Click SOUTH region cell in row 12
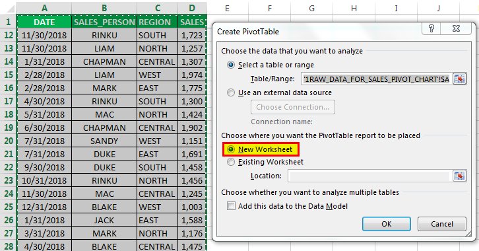This screenshot has height=251, width=479. click(157, 35)
